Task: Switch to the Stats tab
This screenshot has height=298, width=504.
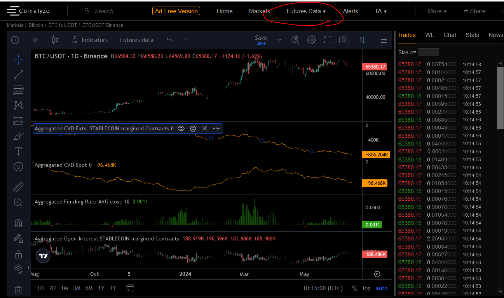Action: 472,35
